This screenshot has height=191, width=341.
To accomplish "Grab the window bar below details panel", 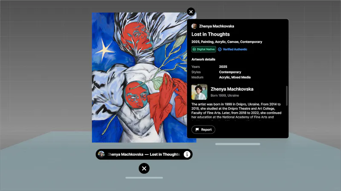I will 238,144.
